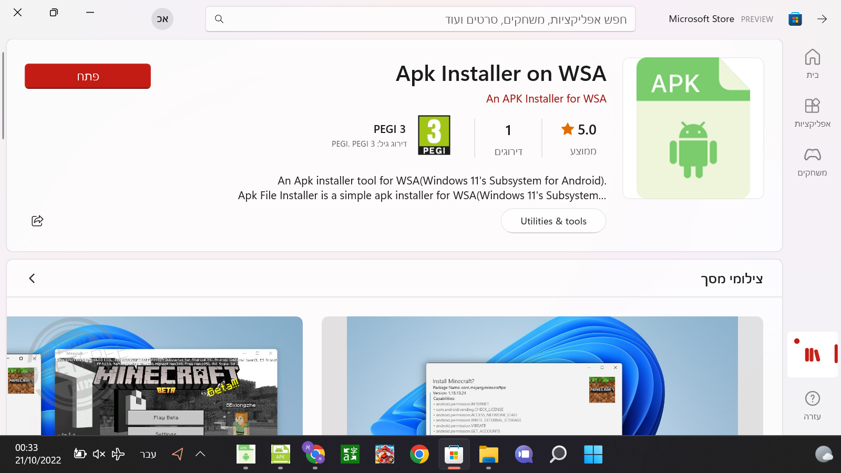841x473 pixels.
Task: Click the share icon for this app
Action: tap(37, 221)
